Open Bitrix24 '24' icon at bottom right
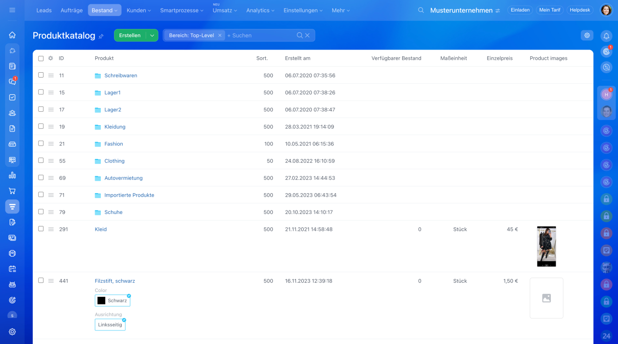The width and height of the screenshot is (618, 344). 606,336
